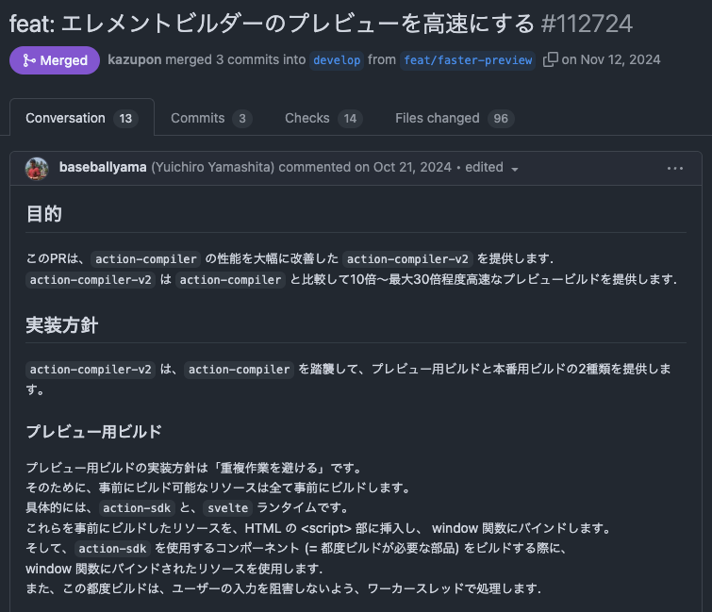The width and height of the screenshot is (712, 612).
Task: Expand the edited history dropdown arrow
Action: [x=515, y=169]
